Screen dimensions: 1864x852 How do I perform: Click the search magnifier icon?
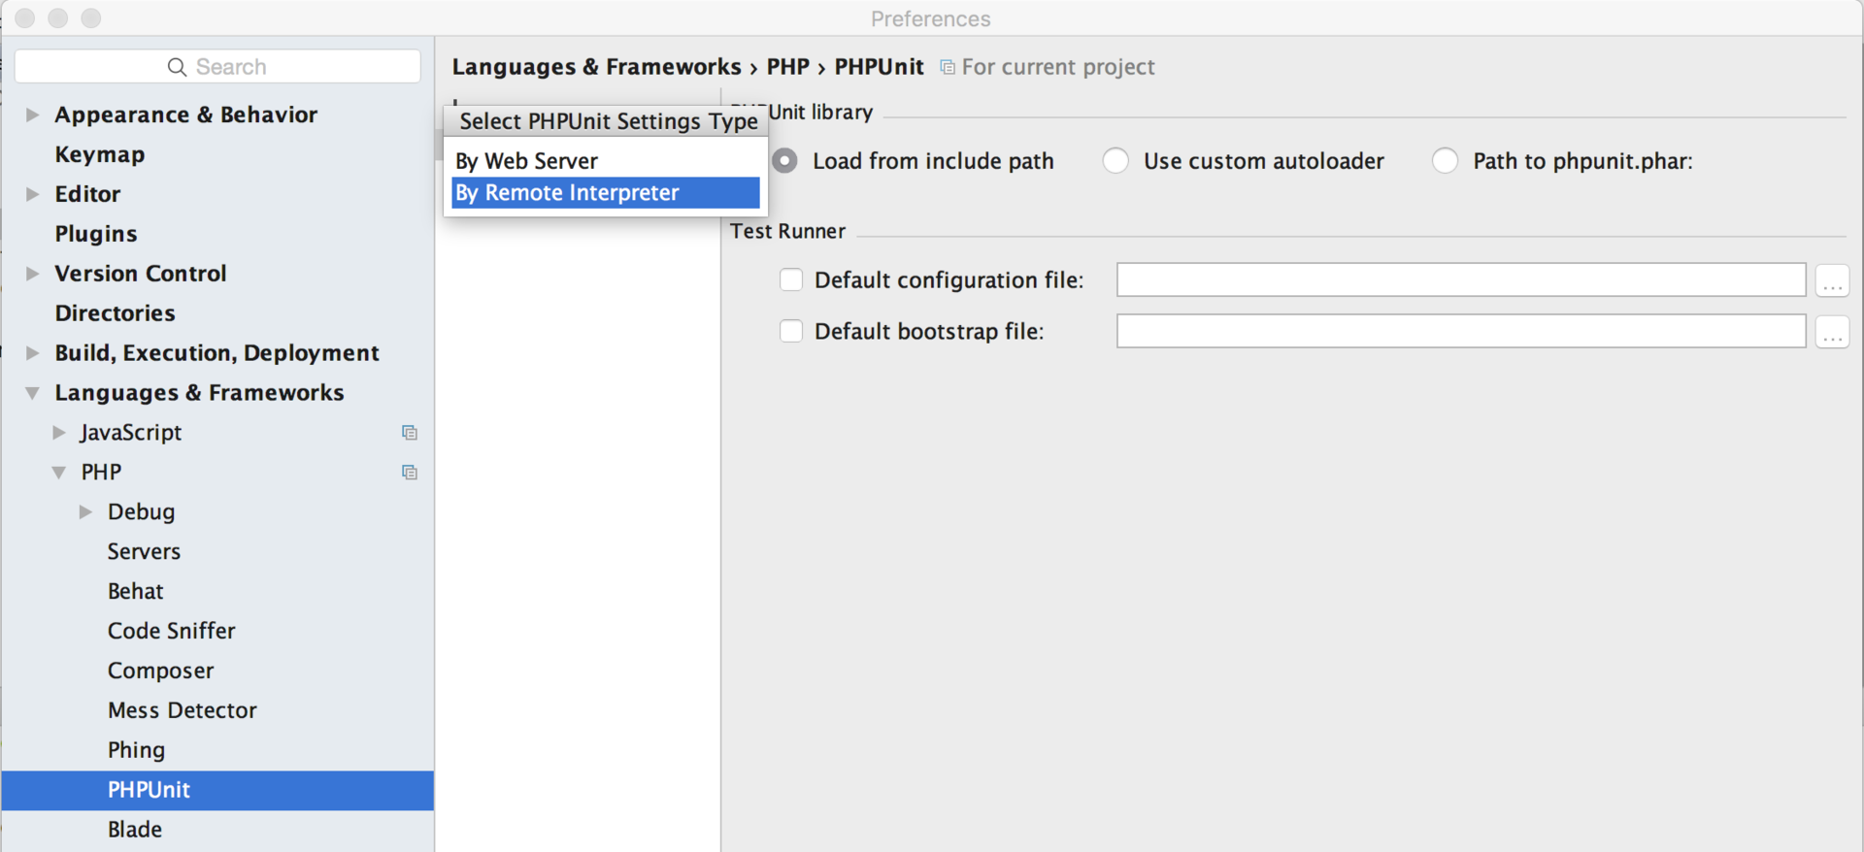(x=177, y=67)
